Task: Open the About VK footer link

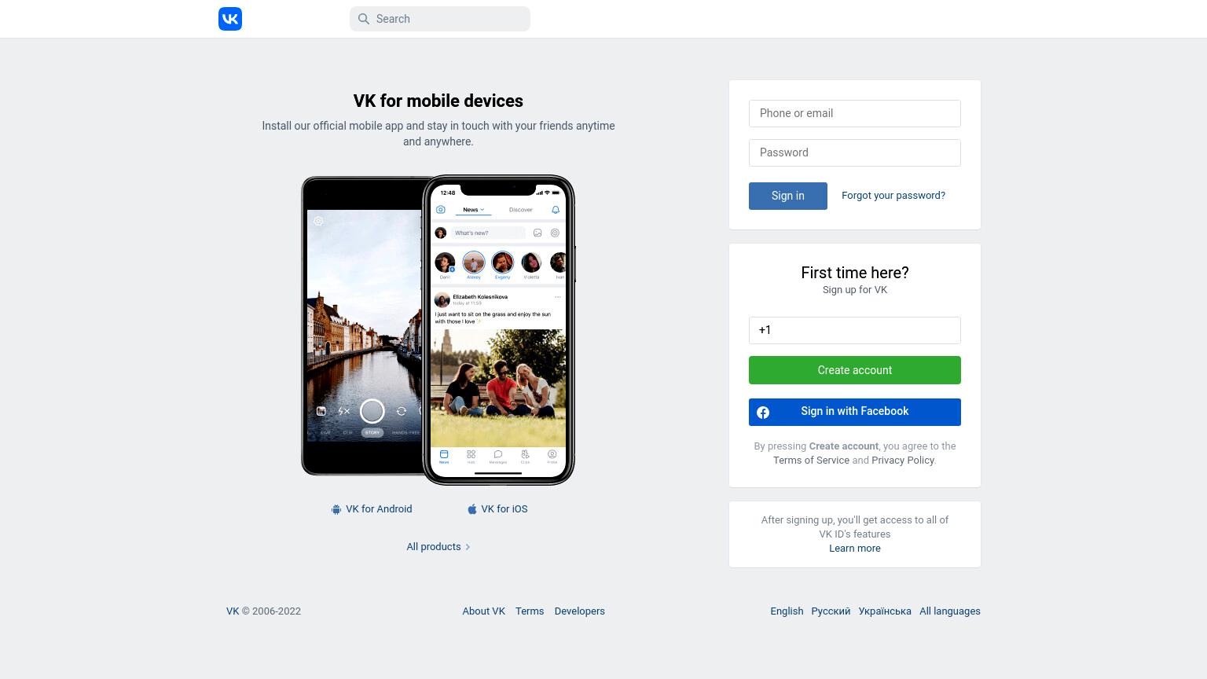Action: click(484, 611)
